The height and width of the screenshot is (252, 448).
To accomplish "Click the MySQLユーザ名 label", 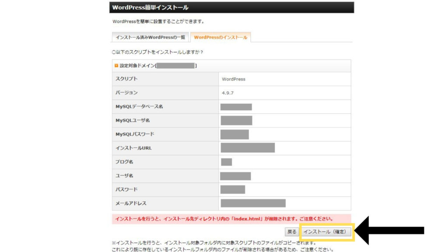I will click(x=132, y=120).
